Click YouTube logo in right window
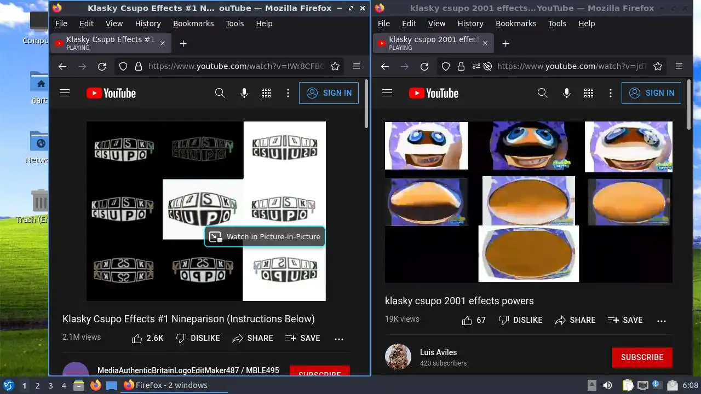The image size is (701, 394). 434,93
